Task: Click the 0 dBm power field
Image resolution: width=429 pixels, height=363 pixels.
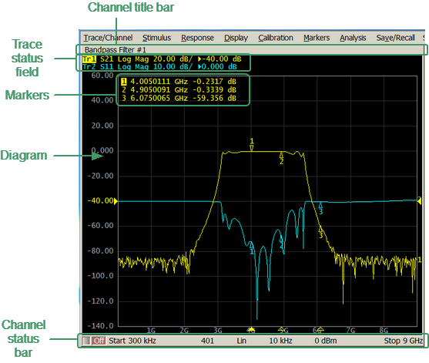Action: click(x=326, y=341)
